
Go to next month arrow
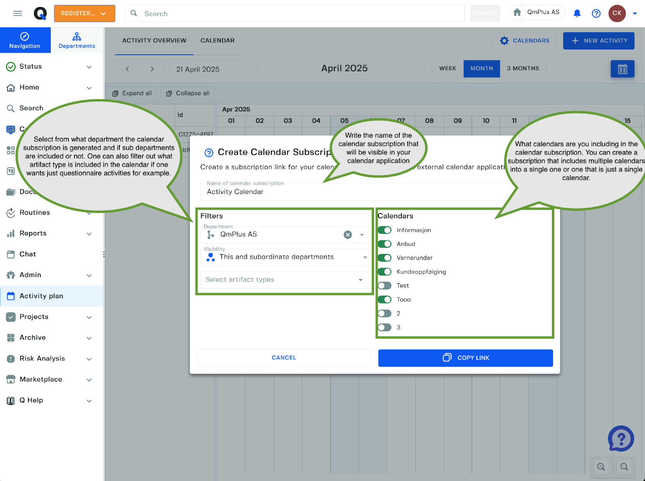coord(152,69)
